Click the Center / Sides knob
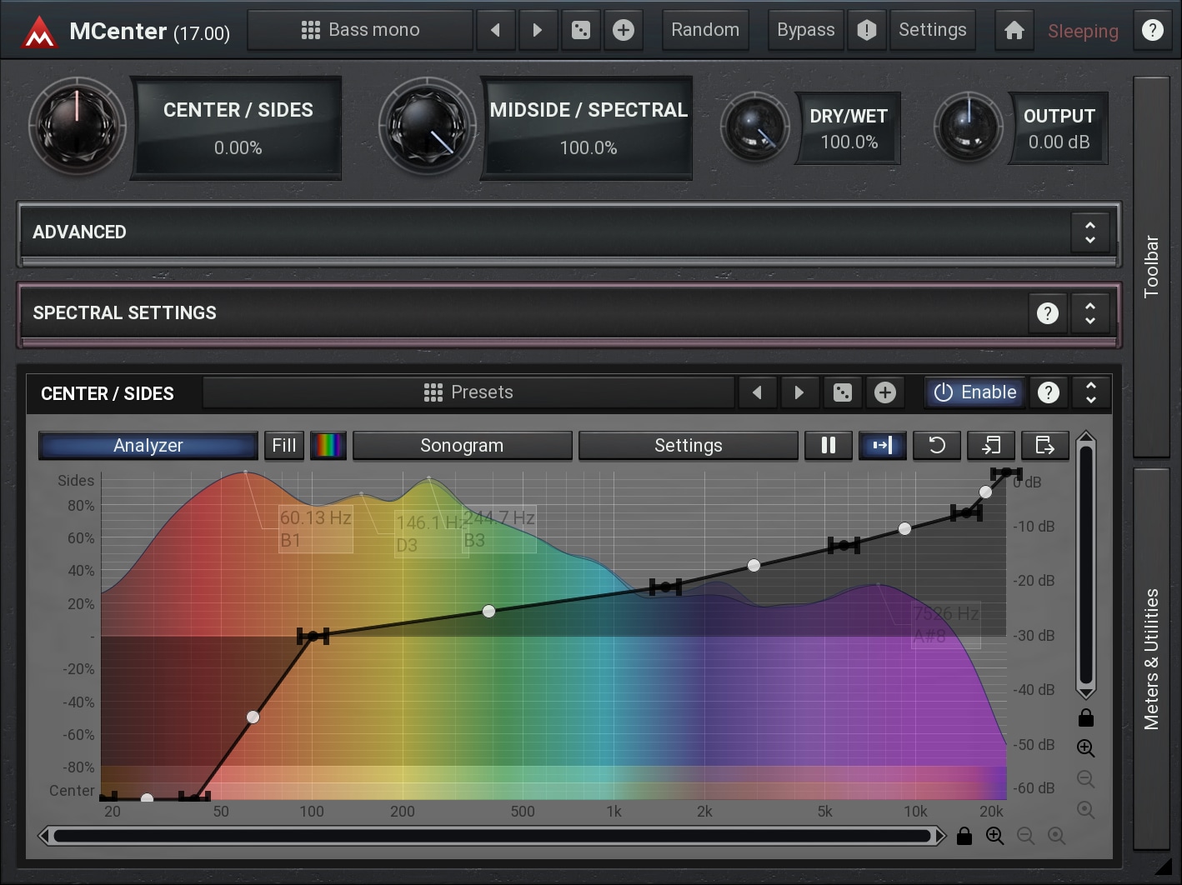 coord(77,127)
